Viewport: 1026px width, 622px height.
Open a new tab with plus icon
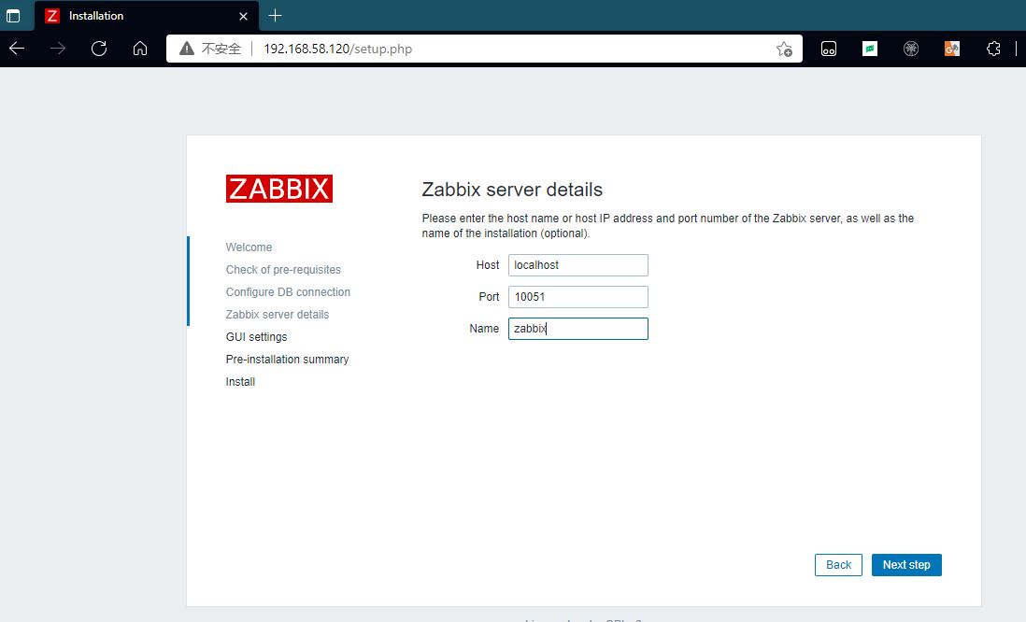(275, 16)
